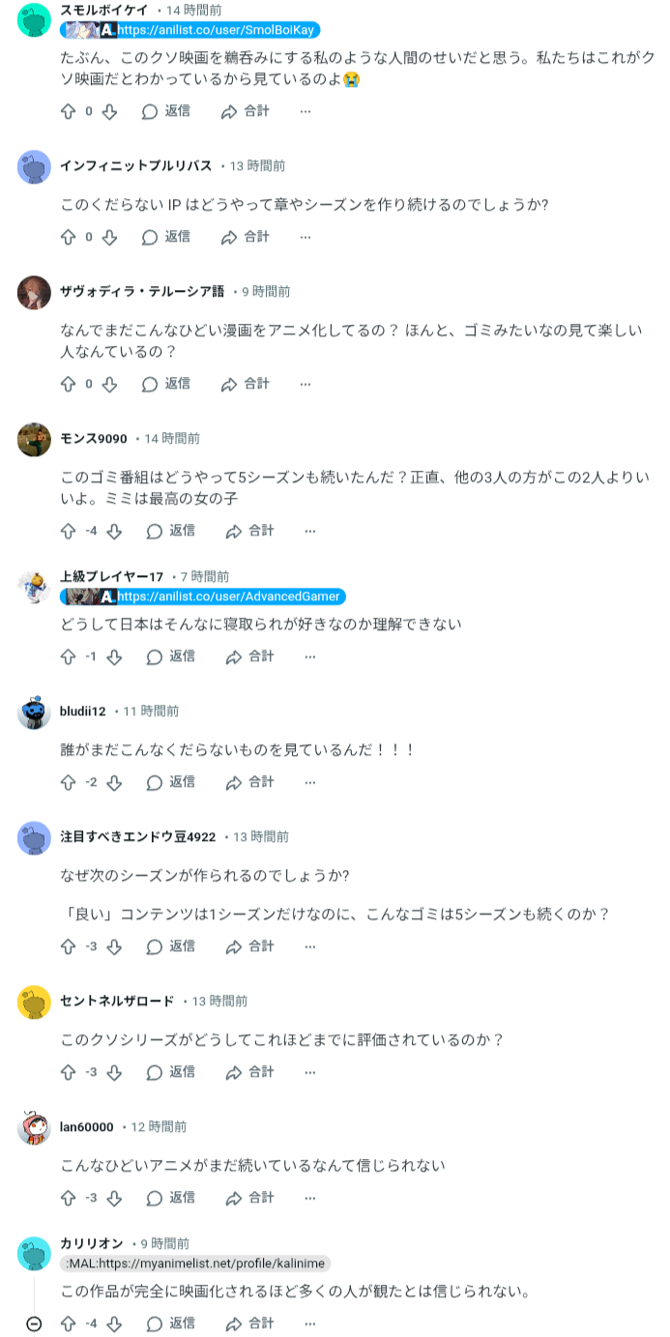Collapse カリリオン's comment thread
The image size is (670, 1337).
coord(34,1323)
